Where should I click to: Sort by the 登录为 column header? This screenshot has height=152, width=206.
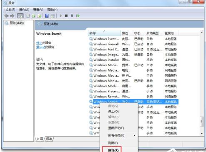tap(171, 33)
